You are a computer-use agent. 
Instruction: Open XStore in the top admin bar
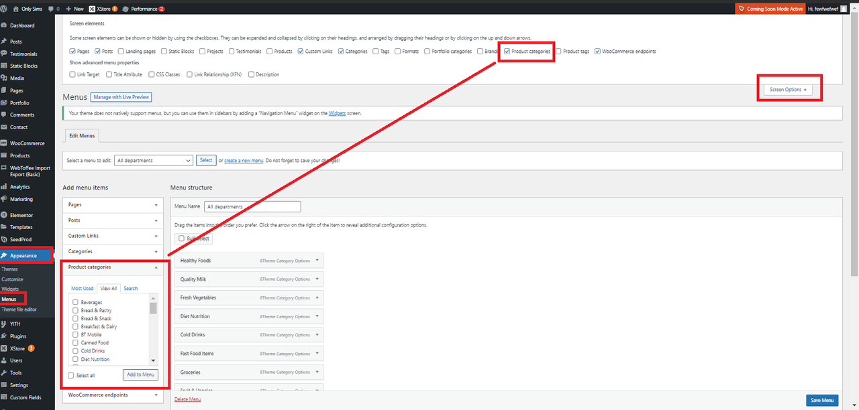103,9
